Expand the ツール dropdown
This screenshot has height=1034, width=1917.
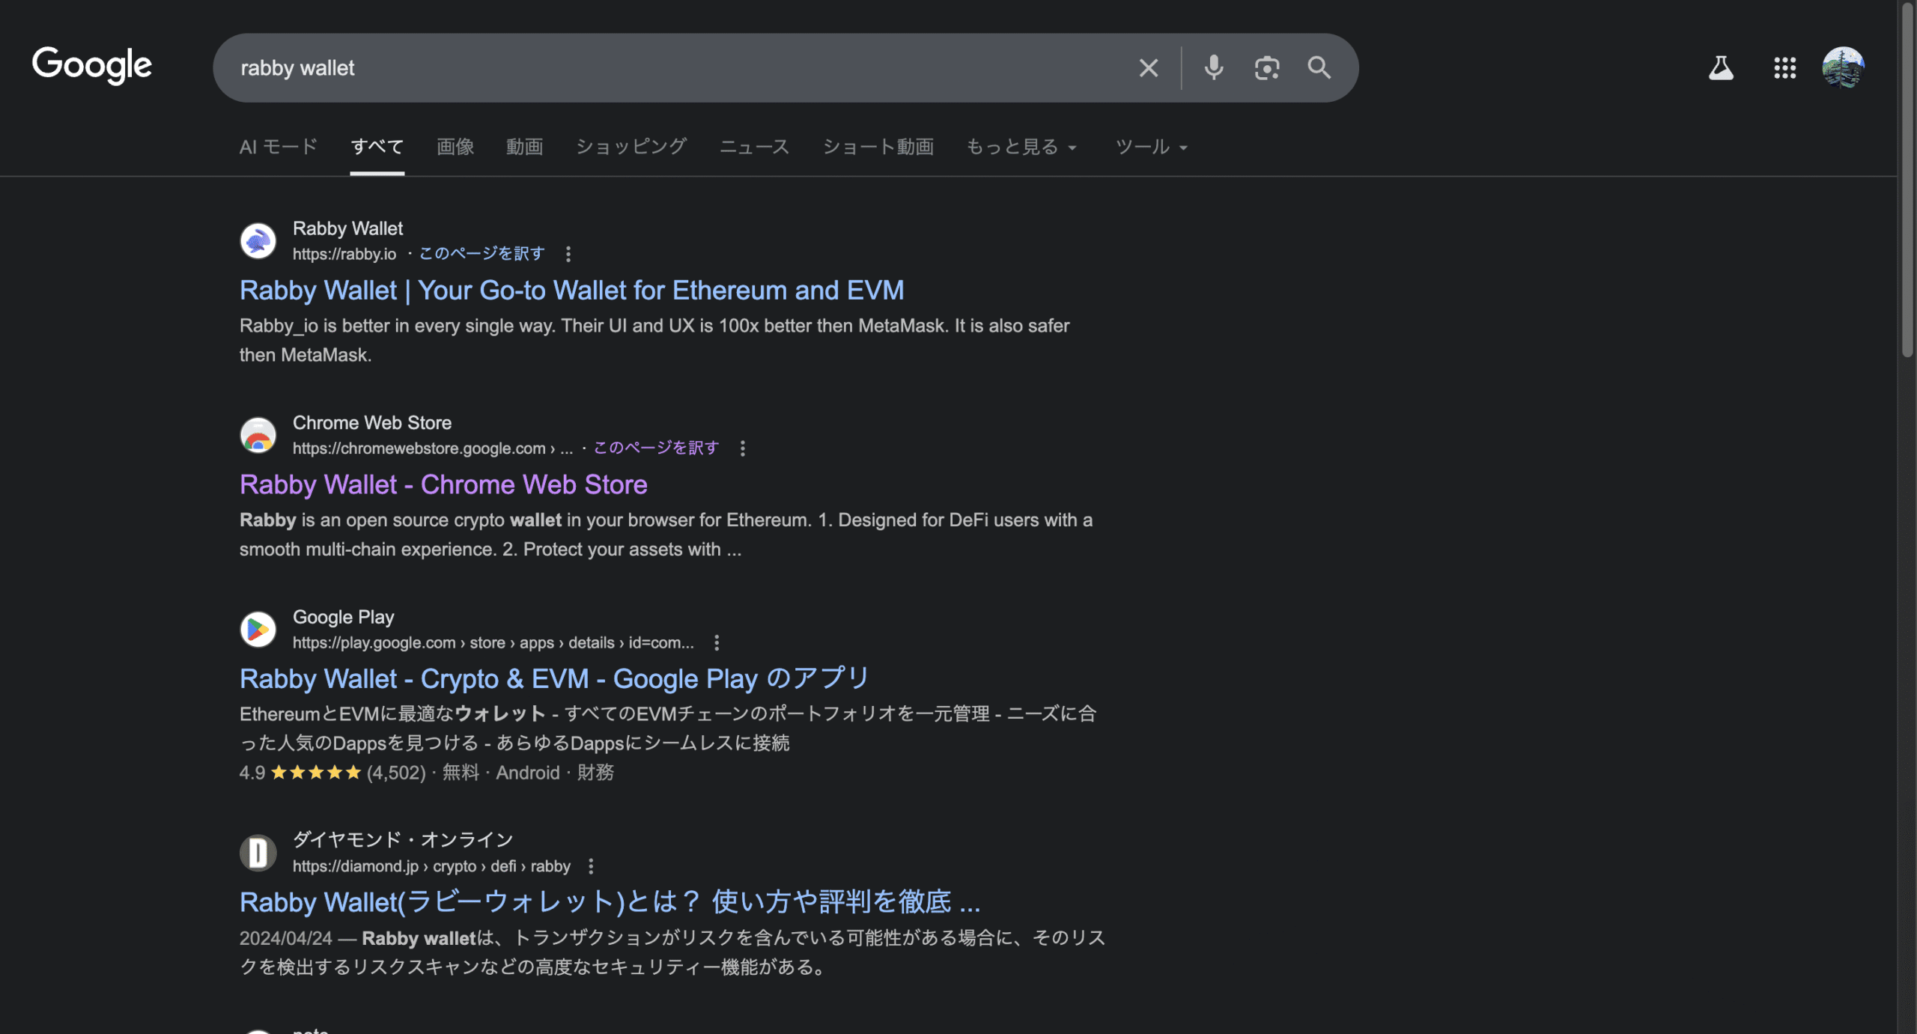1151,147
